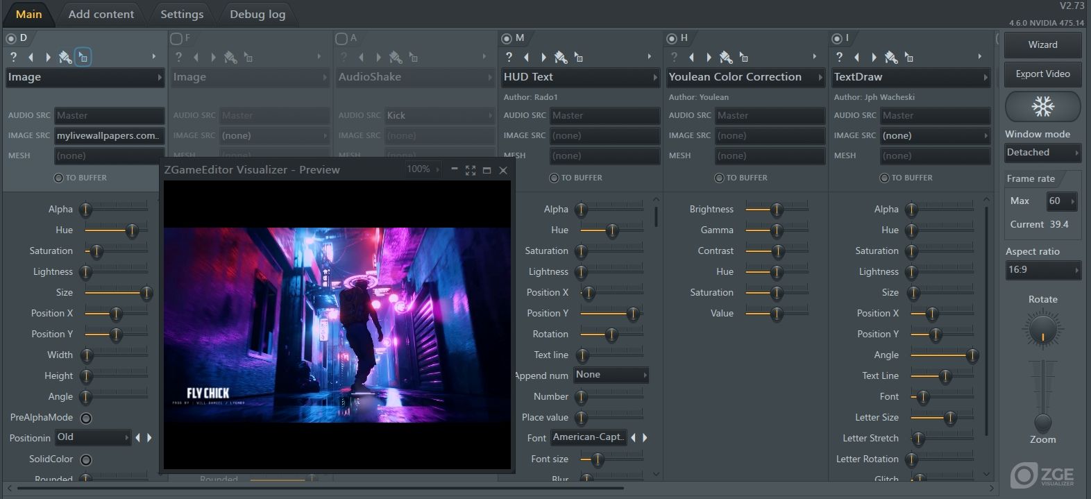The width and height of the screenshot is (1091, 499).
Task: Click the paint-brush icon on layer H
Action: [726, 57]
